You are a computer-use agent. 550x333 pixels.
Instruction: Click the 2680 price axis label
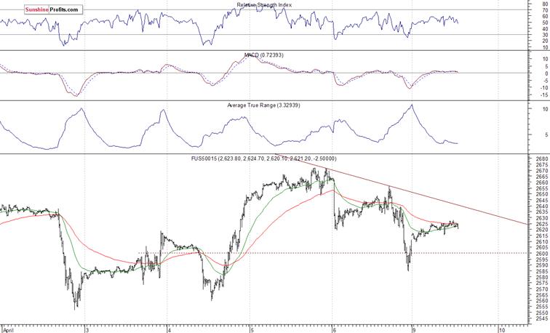point(541,159)
